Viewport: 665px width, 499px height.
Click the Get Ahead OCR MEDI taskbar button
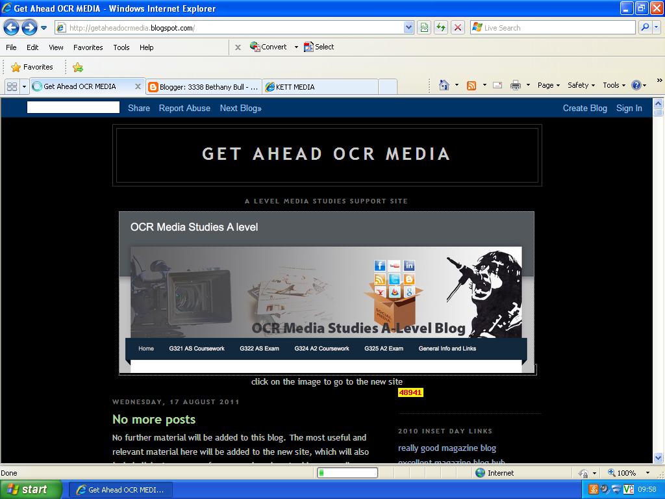click(120, 490)
